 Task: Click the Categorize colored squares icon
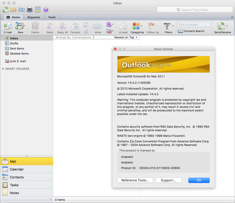click(136, 26)
